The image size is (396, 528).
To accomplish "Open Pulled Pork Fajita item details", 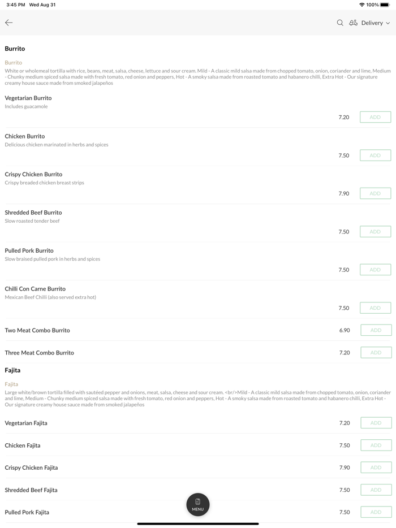I will coord(27,512).
